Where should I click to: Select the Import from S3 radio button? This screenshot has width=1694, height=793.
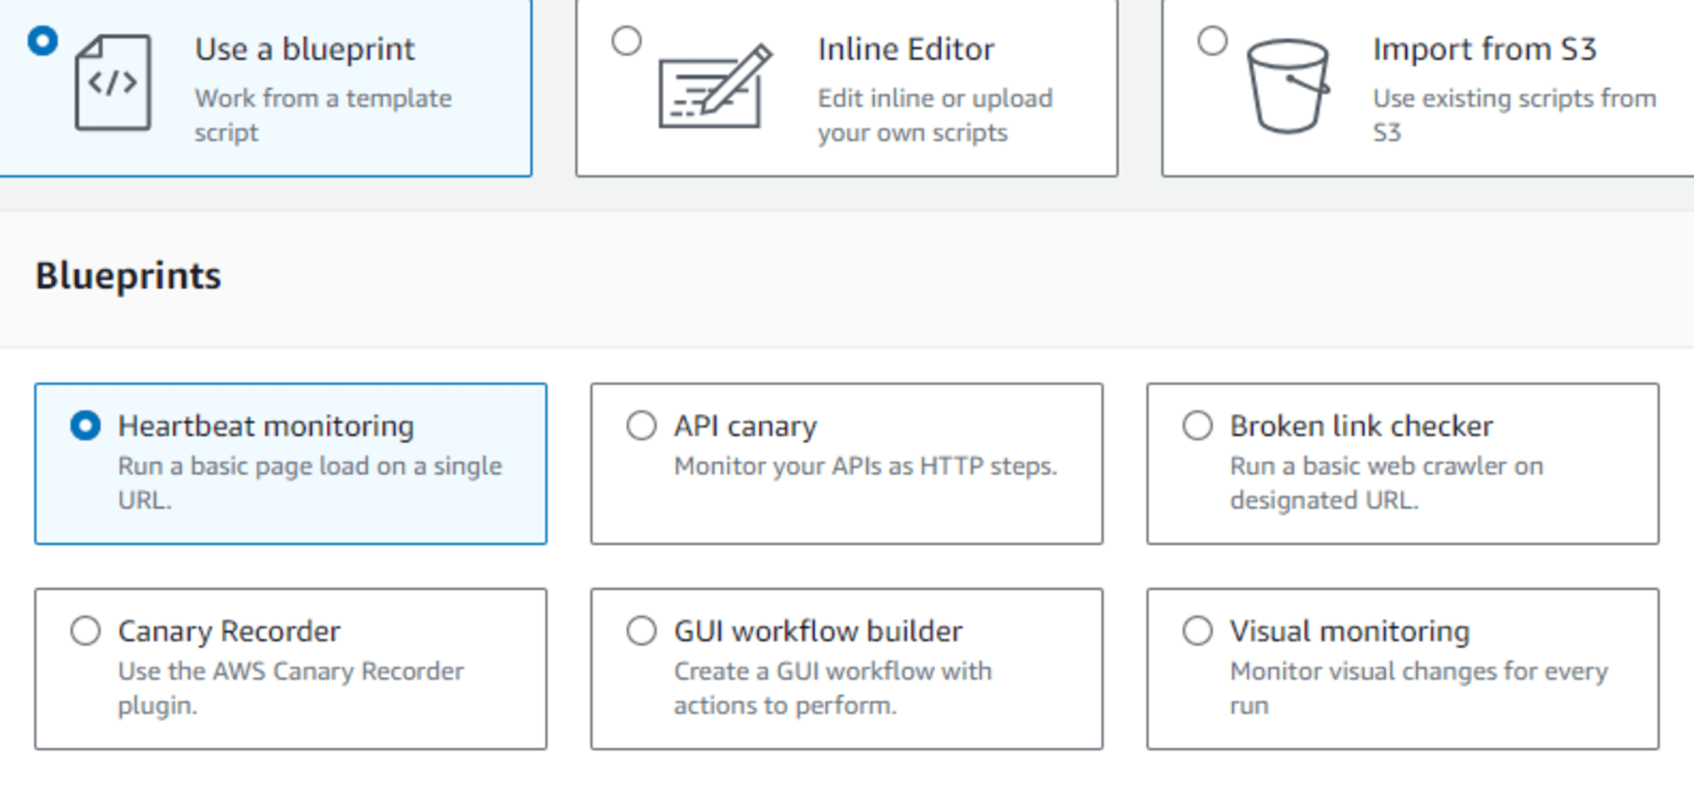1213,41
